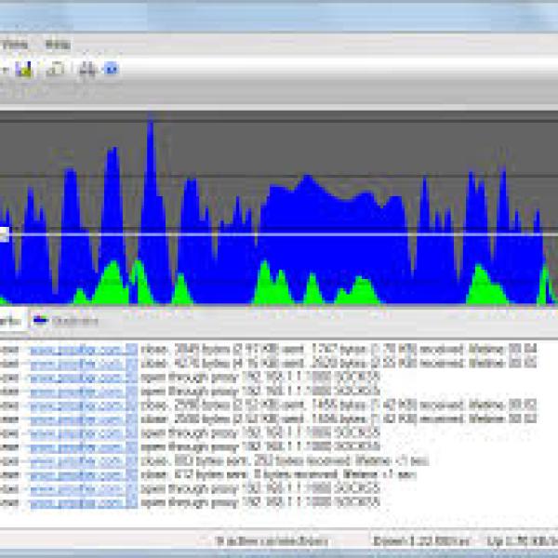Screen dimensions: 558x558
Task: Open proxifier link in '850 bytes sent' row
Action: point(83,461)
